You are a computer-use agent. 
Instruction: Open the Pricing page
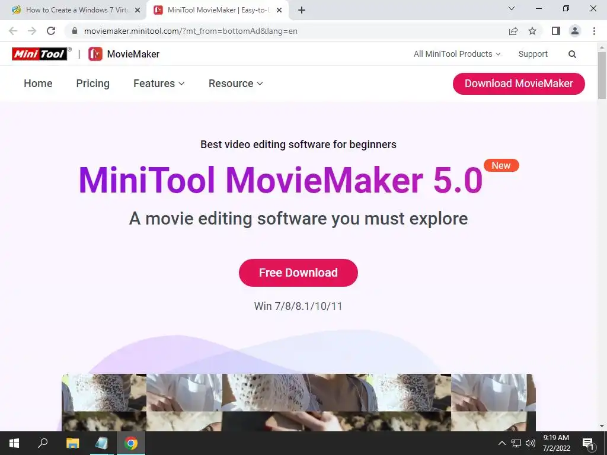coord(93,84)
